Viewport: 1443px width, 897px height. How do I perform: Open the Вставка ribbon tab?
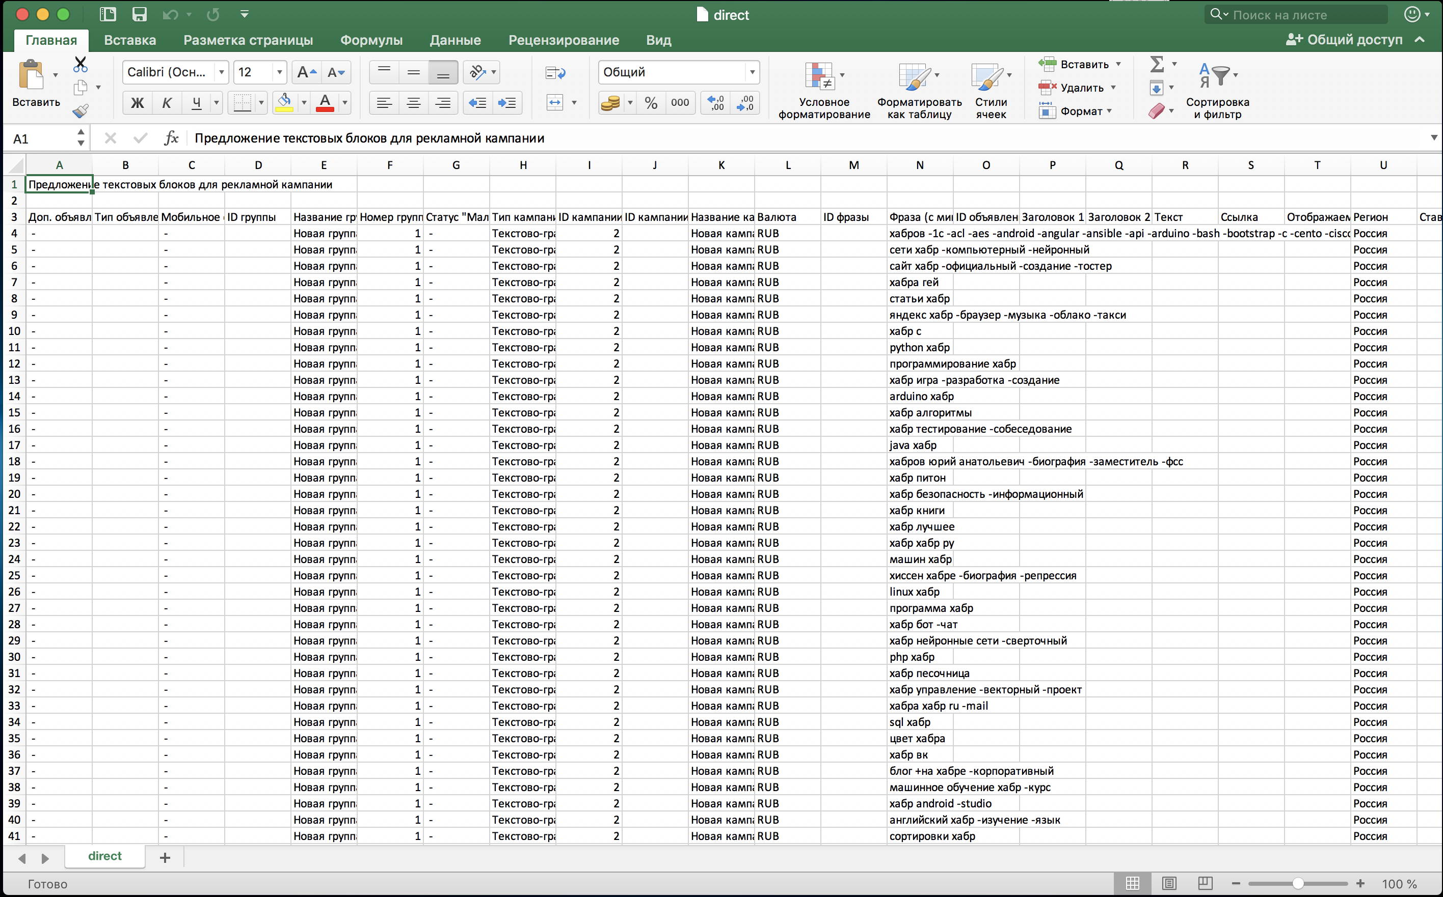point(130,40)
